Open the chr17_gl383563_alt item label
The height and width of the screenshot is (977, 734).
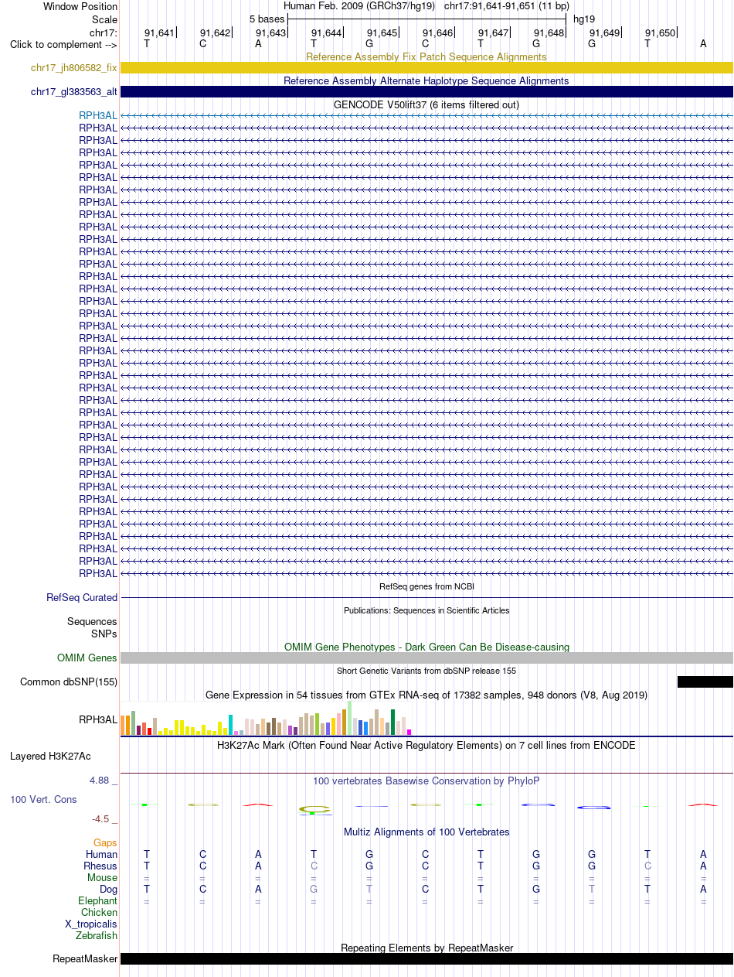(x=74, y=92)
